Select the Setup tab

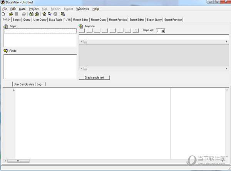click(6, 19)
